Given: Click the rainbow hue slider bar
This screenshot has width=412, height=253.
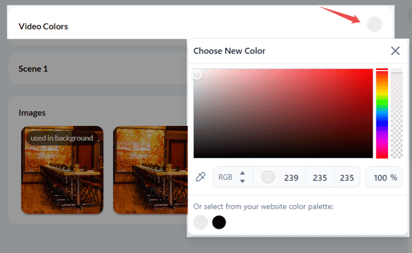Looking at the screenshot, I should [382, 114].
